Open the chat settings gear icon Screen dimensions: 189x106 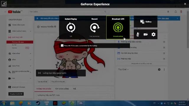[159, 69]
